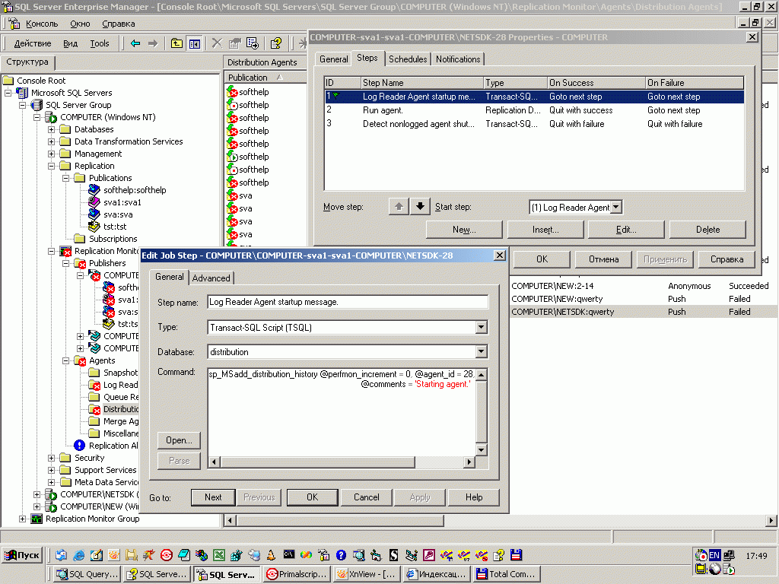Open the Окно menu
The width and height of the screenshot is (779, 584).
pos(80,24)
